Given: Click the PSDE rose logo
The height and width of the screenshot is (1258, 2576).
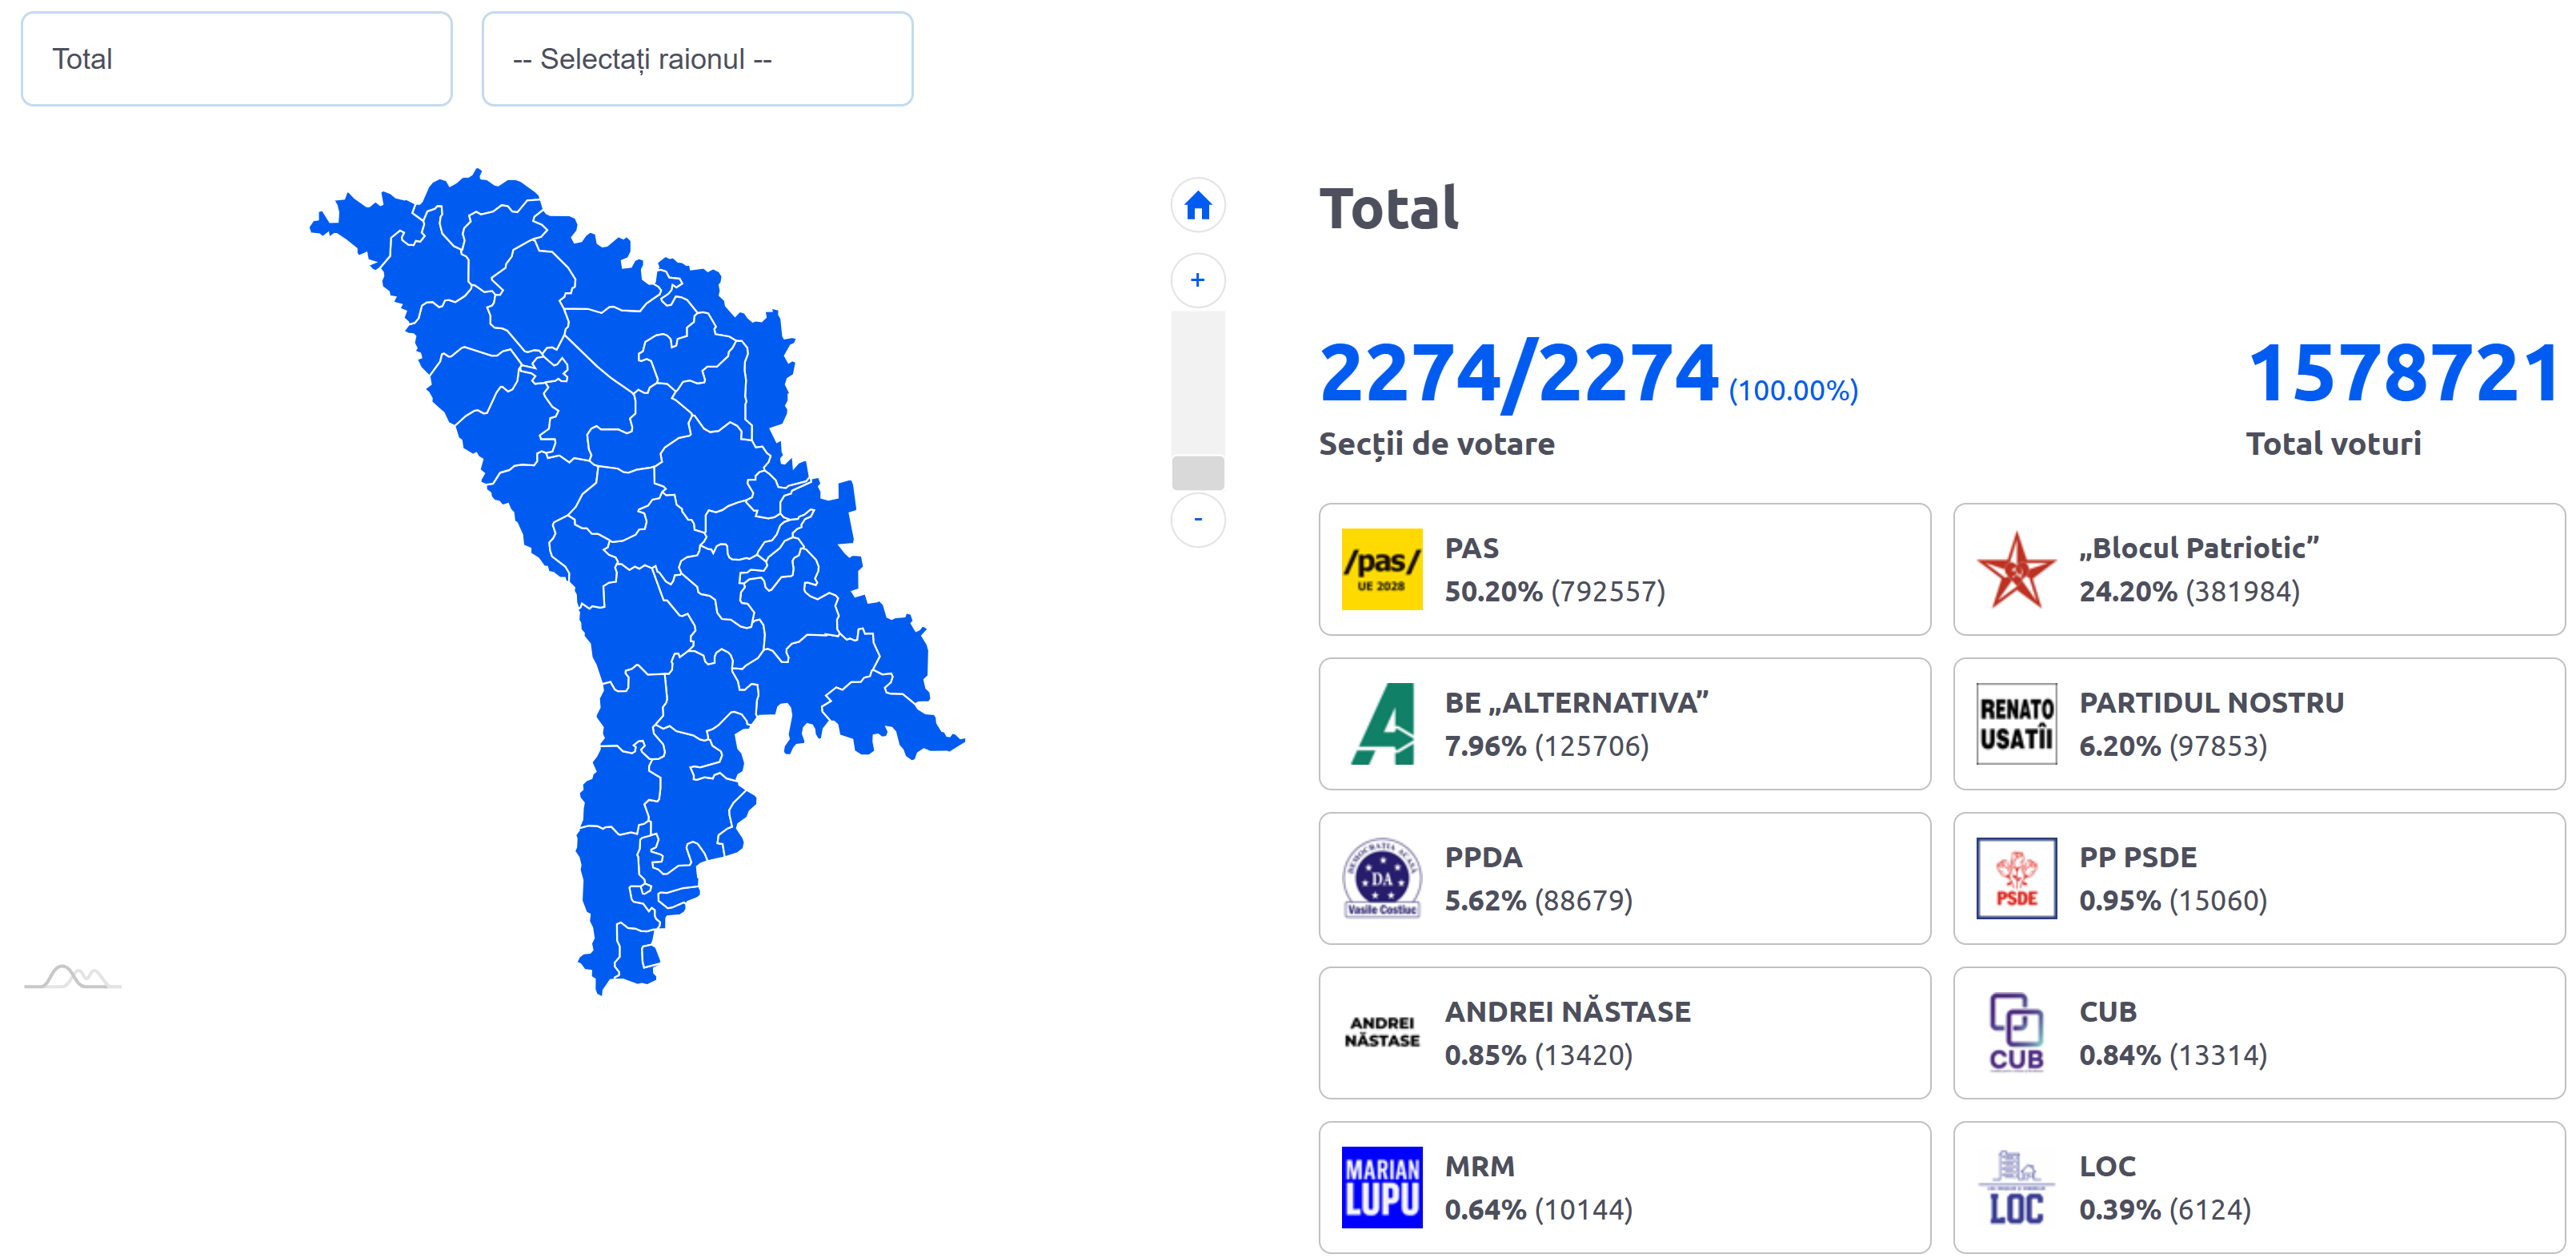Looking at the screenshot, I should coord(2015,878).
